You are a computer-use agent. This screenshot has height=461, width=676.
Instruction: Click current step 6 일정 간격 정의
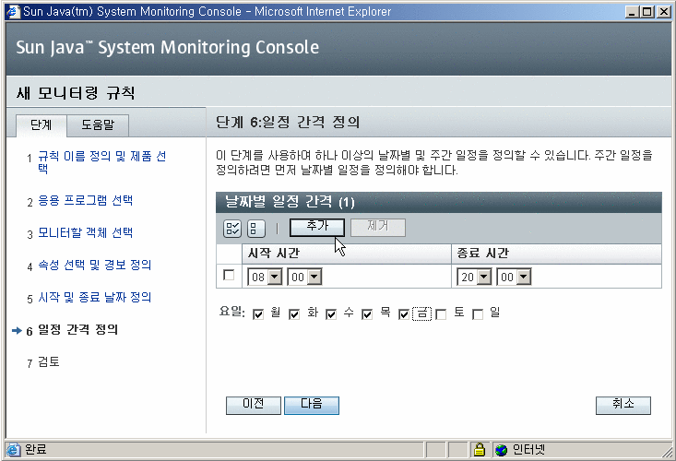(78, 330)
